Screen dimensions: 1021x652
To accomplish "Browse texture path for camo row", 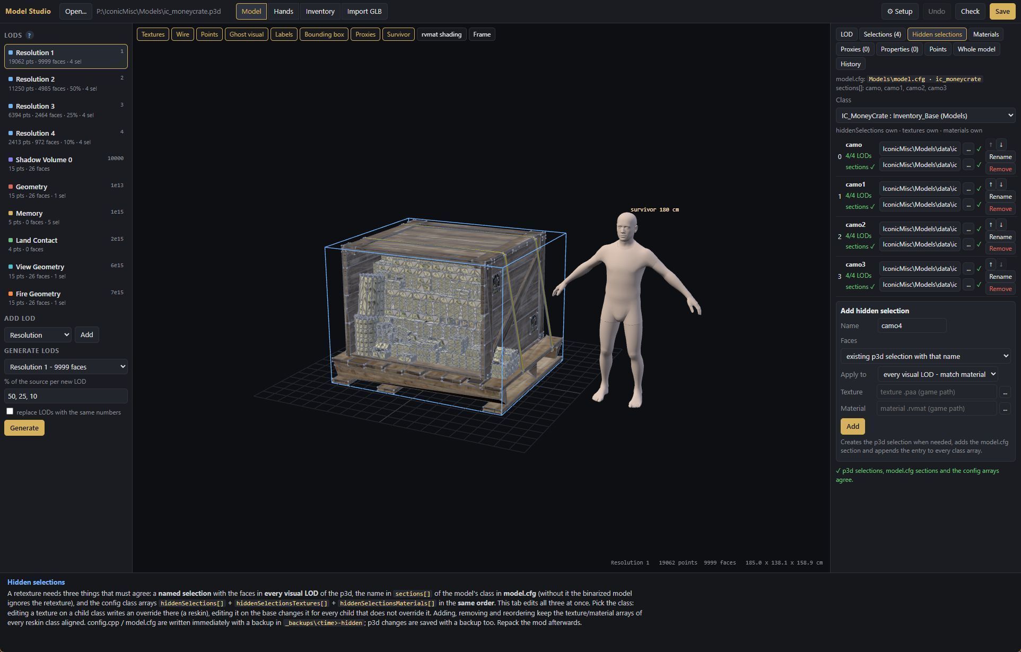I will click(968, 149).
